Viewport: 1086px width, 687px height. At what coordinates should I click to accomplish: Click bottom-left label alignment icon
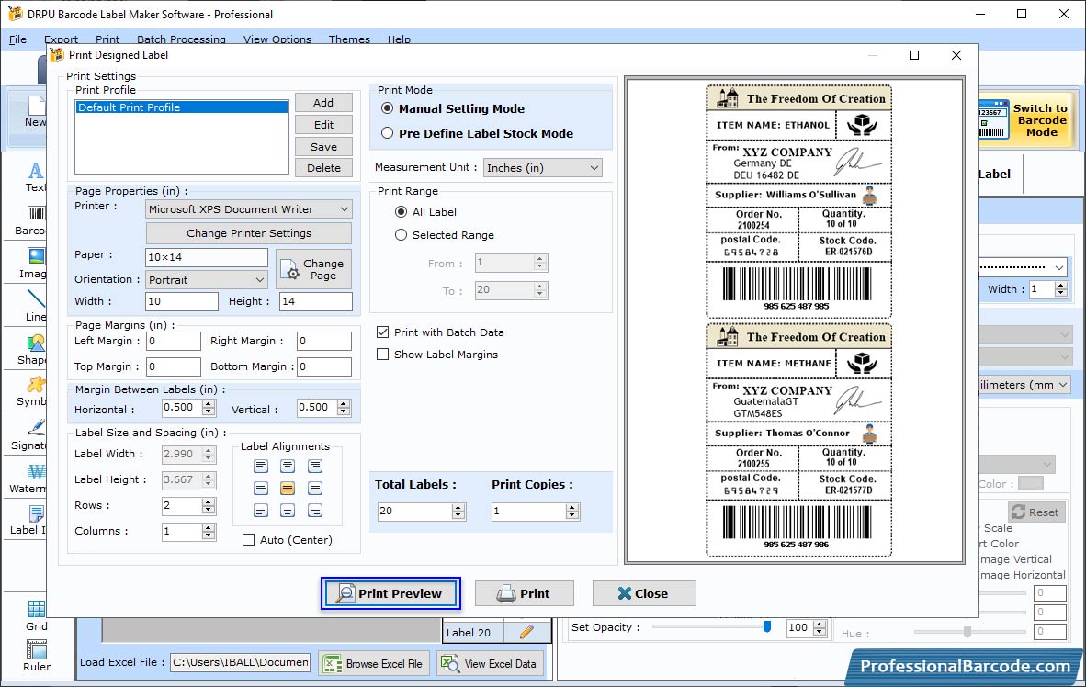click(x=260, y=511)
